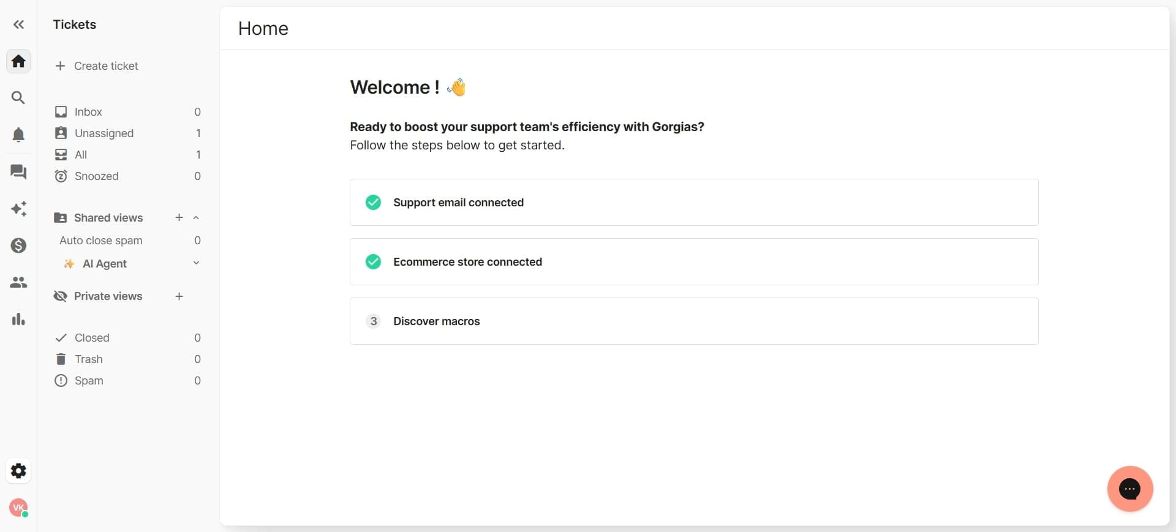Open the Customers people icon
The width and height of the screenshot is (1176, 532).
tap(18, 282)
